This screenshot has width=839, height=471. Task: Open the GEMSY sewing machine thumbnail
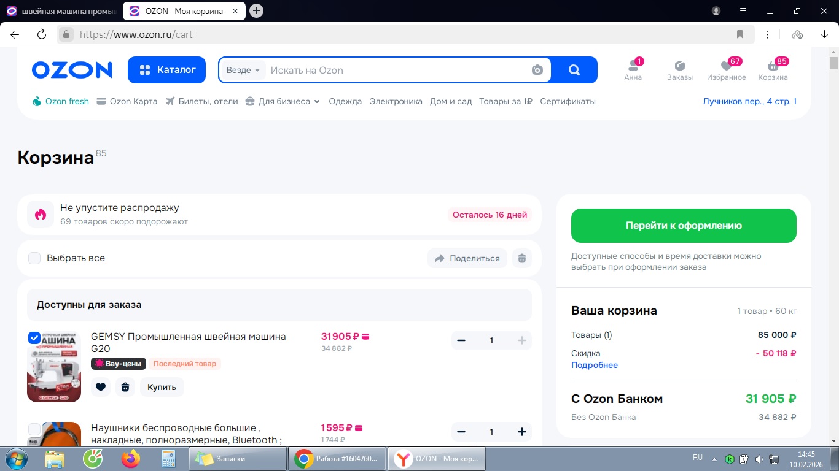coord(54,367)
